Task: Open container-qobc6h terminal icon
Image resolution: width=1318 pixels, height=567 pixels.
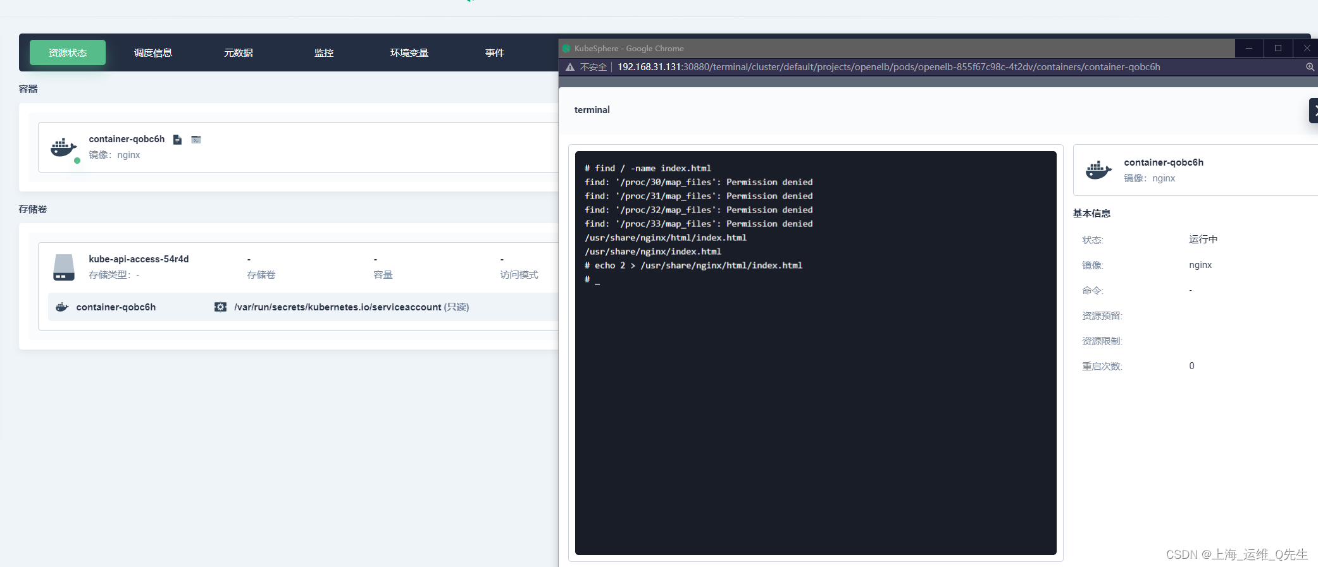Action: coord(196,140)
